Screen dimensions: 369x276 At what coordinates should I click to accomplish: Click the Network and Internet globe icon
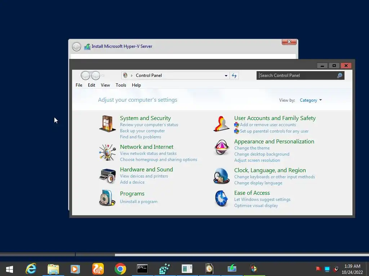pos(107,152)
